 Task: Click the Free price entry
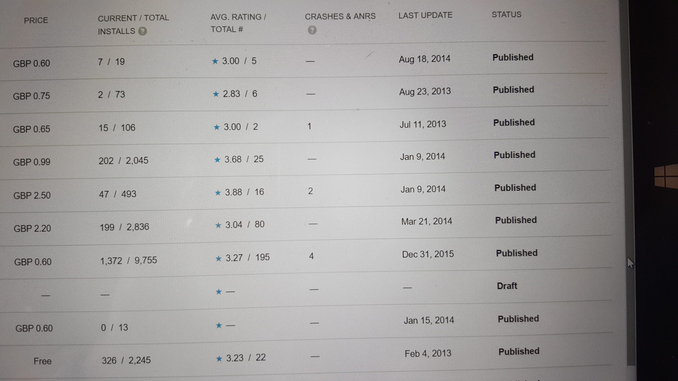pos(42,361)
